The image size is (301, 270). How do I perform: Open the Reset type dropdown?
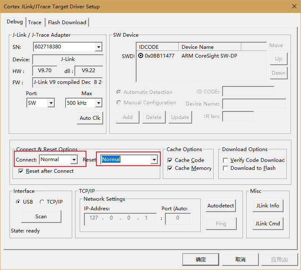tap(154, 159)
